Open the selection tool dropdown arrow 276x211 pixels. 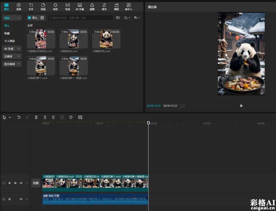pos(10,117)
